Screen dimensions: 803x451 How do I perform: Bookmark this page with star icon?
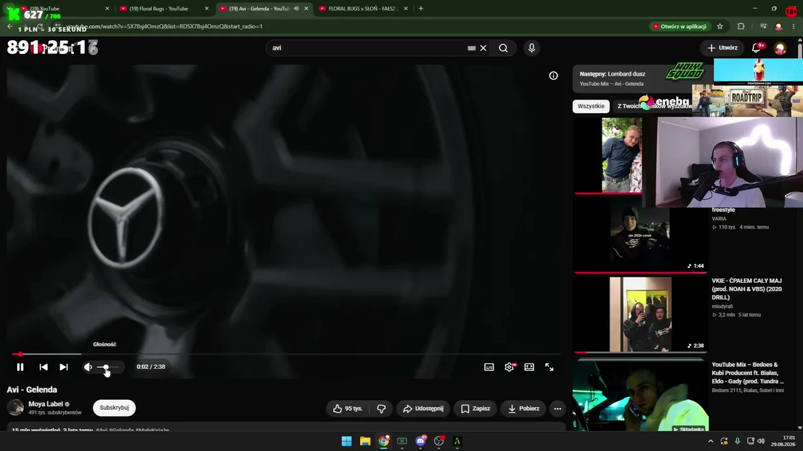click(720, 26)
